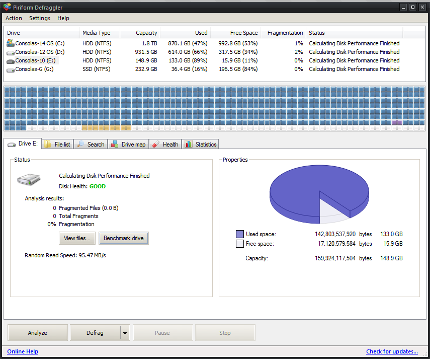Click the Used space purple color swatch
The width and height of the screenshot is (430, 359).
click(240, 234)
